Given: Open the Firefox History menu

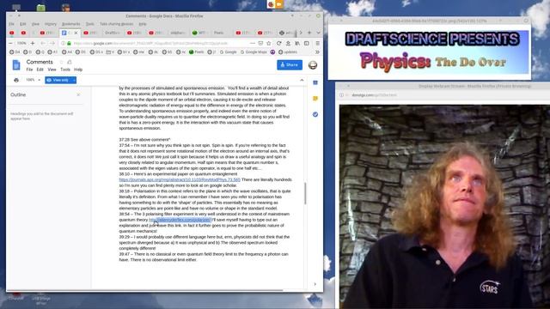Looking at the screenshot, I should pyautogui.click(x=51, y=24).
